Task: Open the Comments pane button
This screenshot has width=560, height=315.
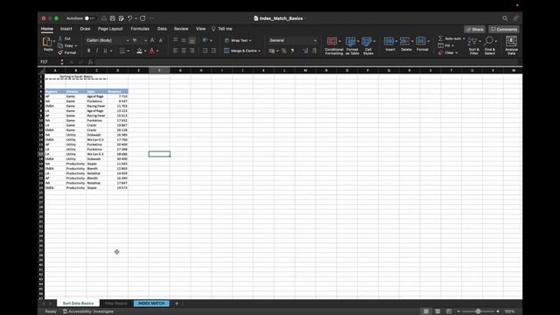Action: [x=504, y=29]
